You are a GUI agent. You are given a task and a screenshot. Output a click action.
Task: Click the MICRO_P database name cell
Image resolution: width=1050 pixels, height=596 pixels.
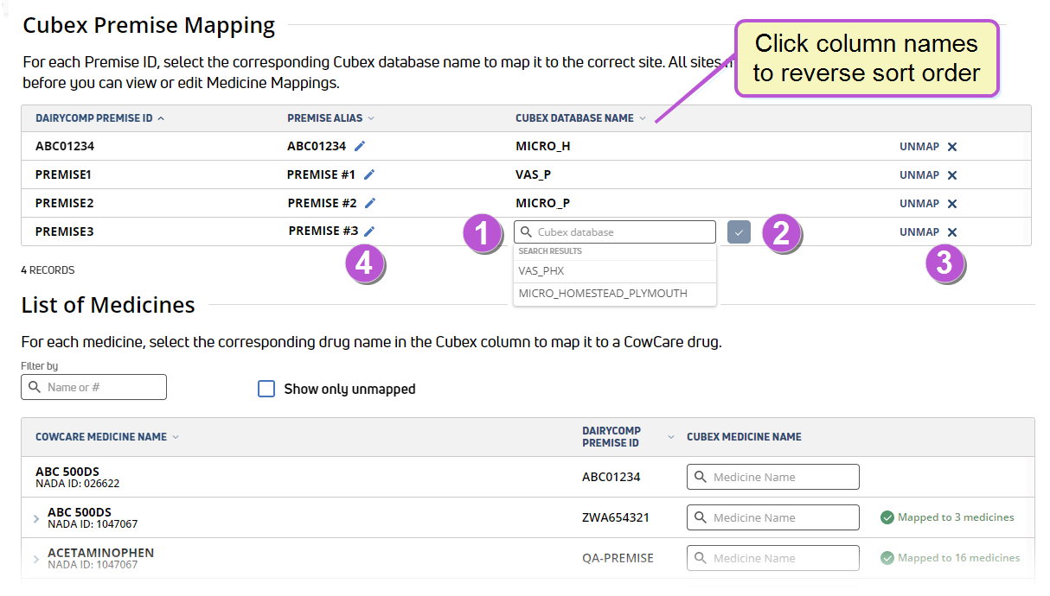543,203
